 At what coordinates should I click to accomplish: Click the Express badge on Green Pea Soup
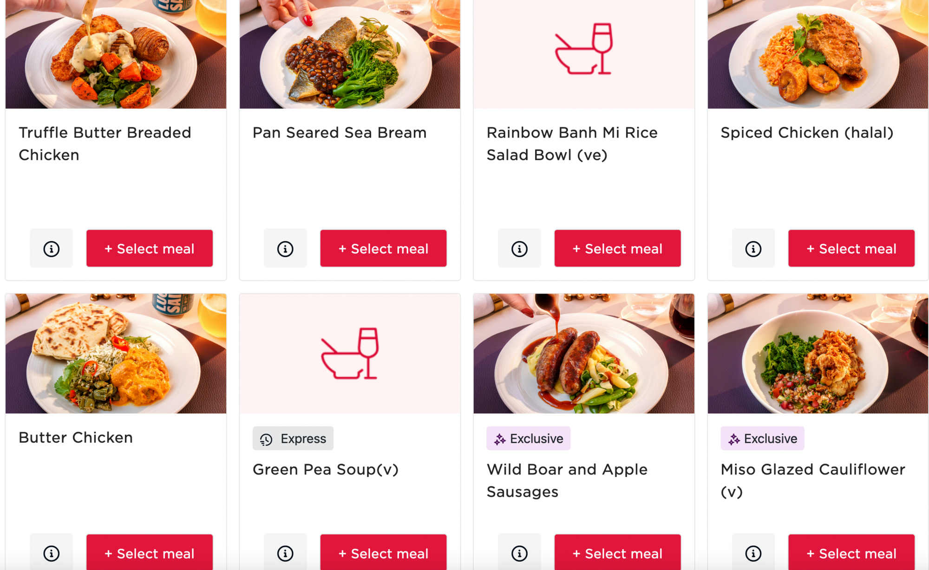pyautogui.click(x=293, y=438)
